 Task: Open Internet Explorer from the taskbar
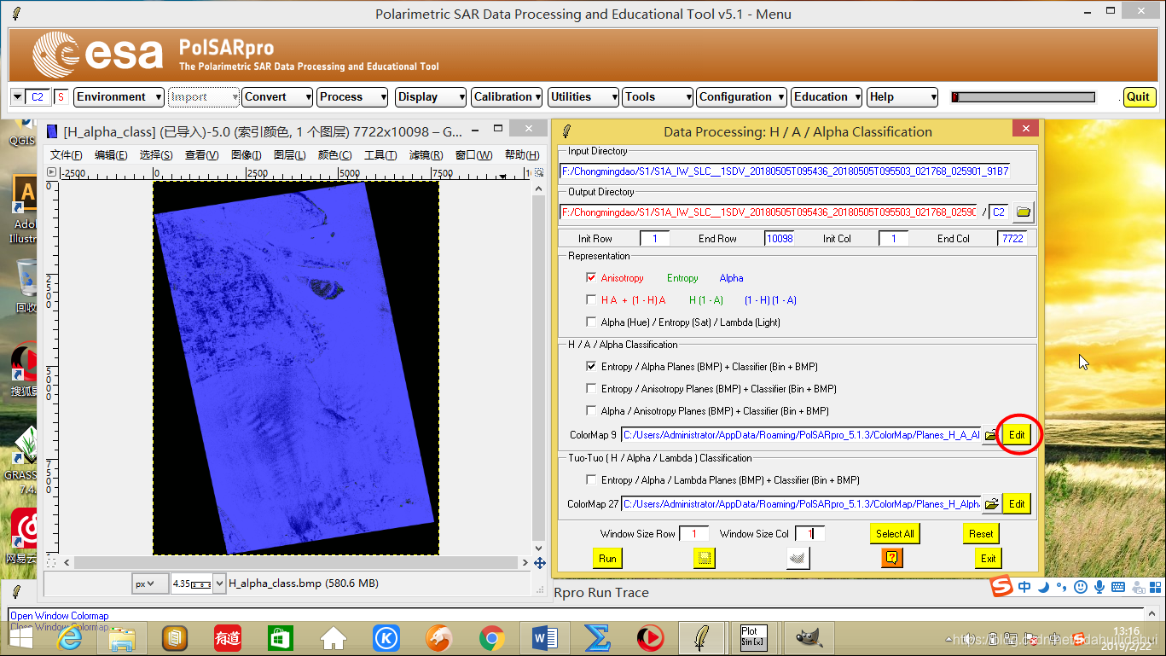coord(68,637)
